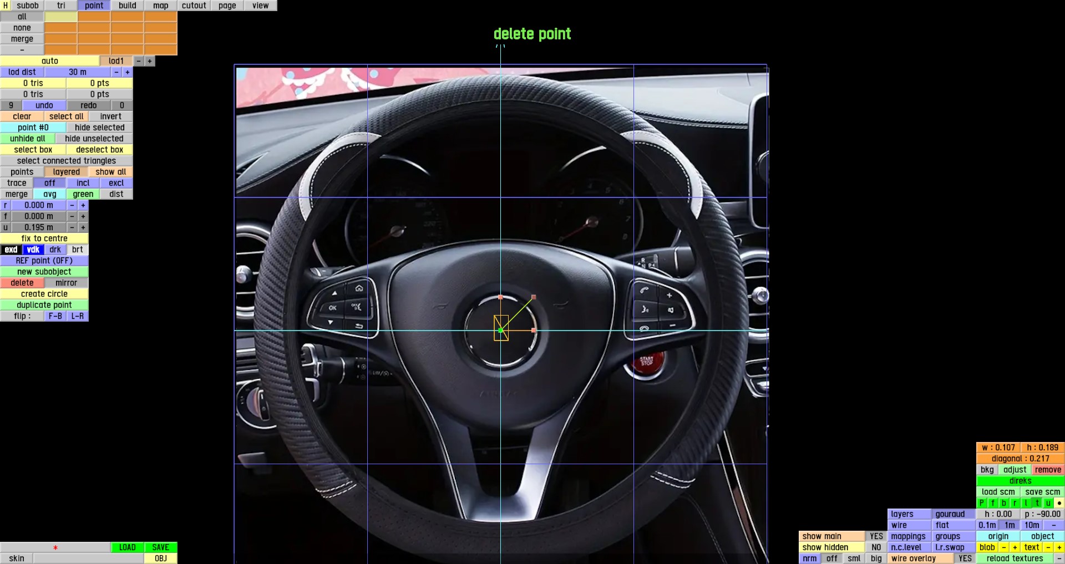Toggle the trace off button

[50, 183]
